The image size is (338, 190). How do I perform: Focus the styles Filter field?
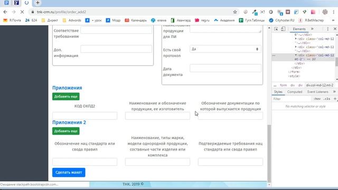point(292,99)
